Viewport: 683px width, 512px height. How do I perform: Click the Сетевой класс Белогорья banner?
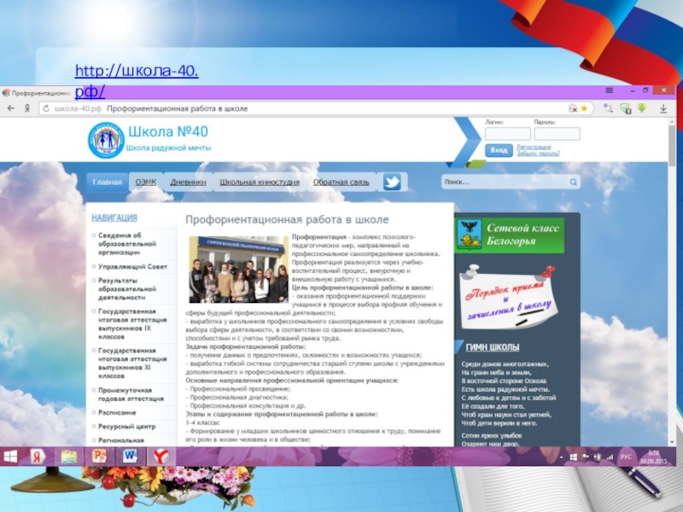pos(509,236)
